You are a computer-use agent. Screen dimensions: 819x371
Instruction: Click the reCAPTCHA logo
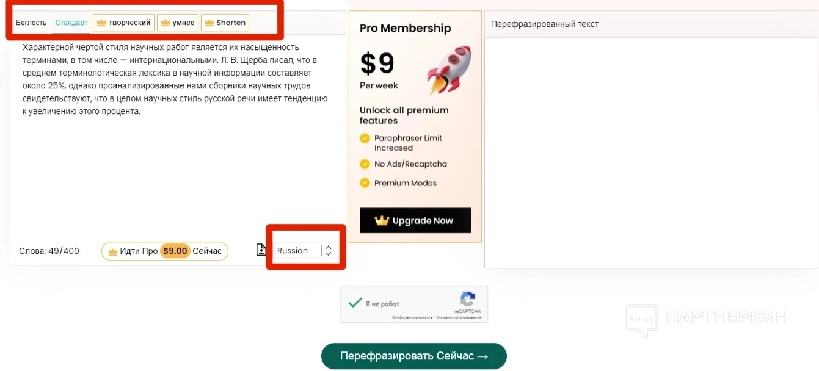pos(468,299)
